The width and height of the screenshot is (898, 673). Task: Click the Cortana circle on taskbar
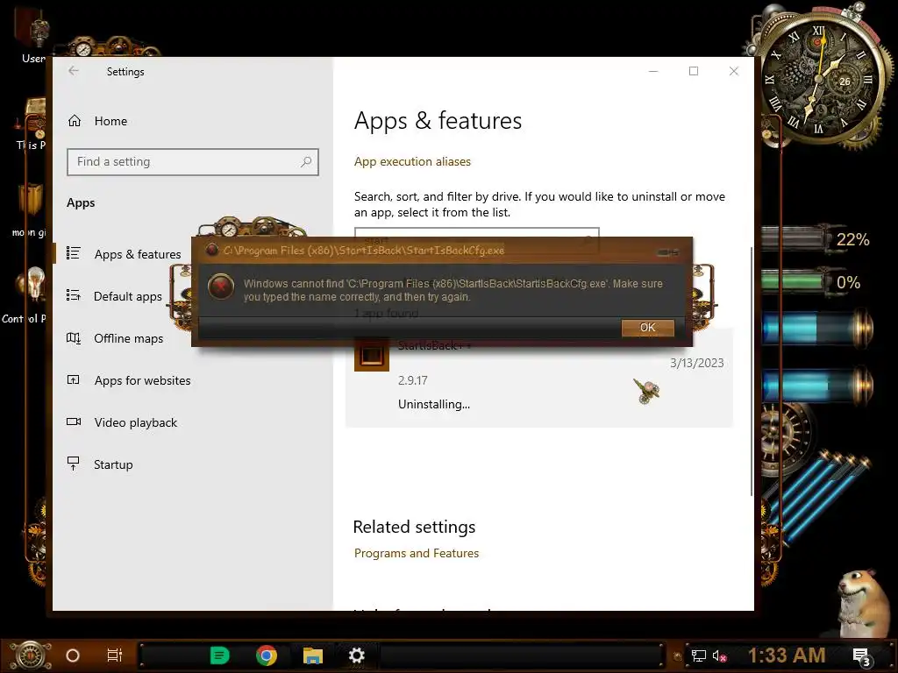pyautogui.click(x=73, y=655)
